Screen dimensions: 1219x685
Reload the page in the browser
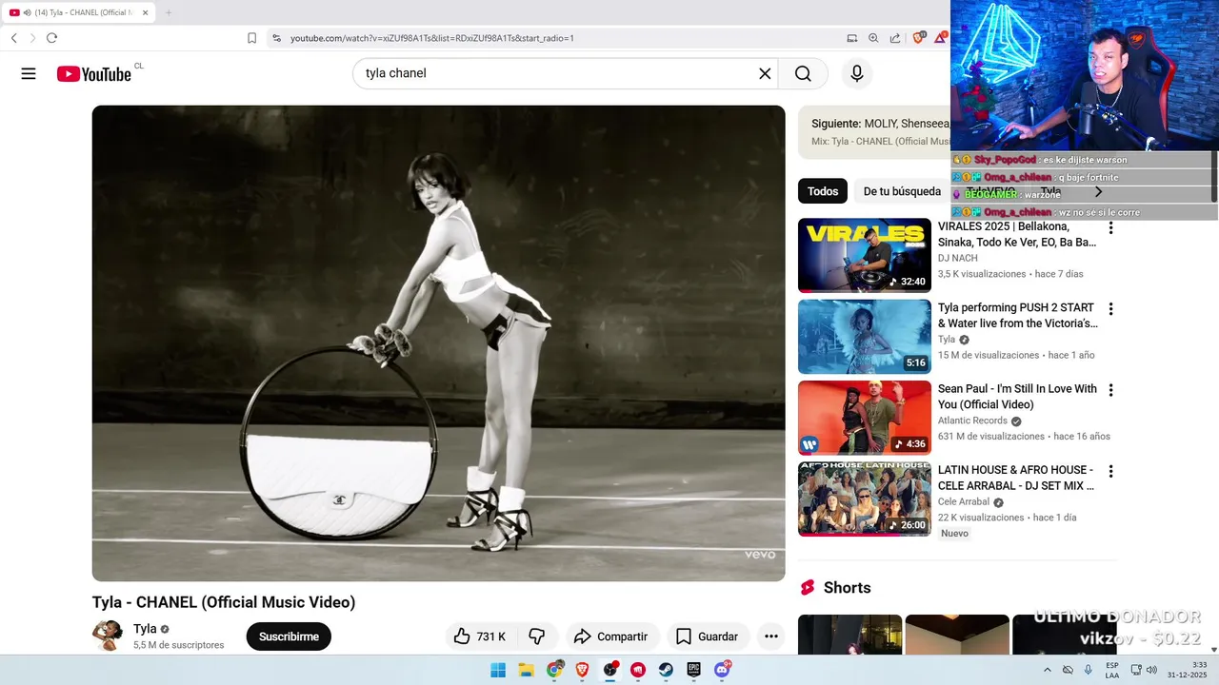51,38
